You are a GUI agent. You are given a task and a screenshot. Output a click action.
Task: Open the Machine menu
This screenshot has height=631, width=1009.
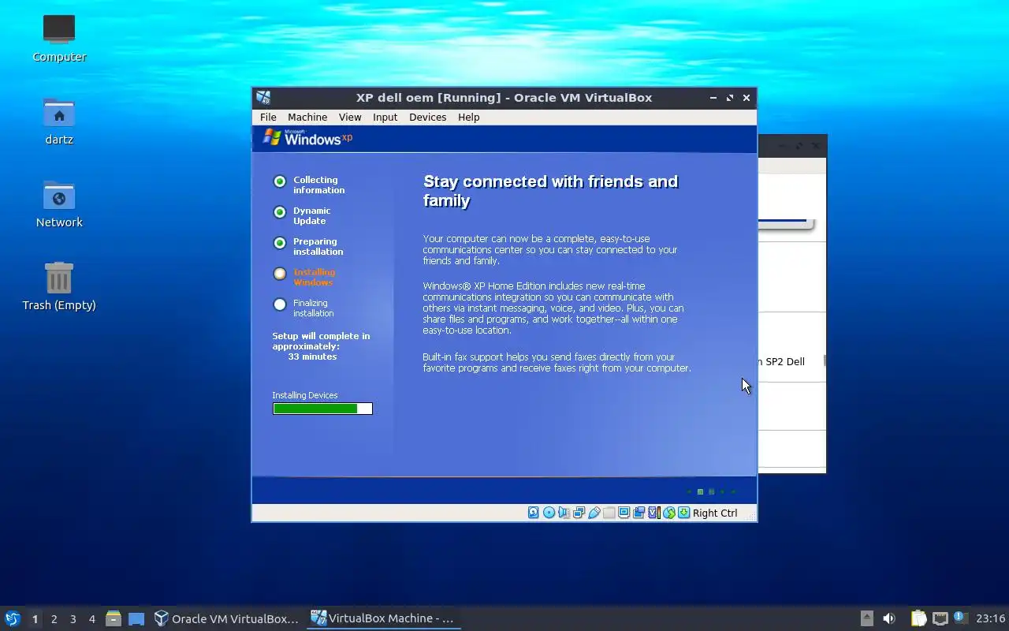[x=307, y=117]
